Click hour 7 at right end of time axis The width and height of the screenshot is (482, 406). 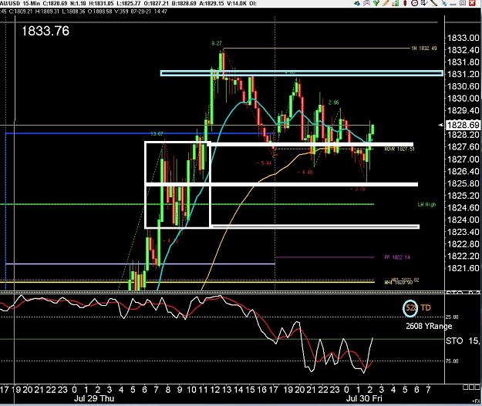(428, 390)
